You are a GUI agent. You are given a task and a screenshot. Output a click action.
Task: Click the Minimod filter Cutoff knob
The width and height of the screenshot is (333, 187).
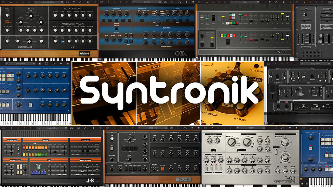[x=20, y=31]
